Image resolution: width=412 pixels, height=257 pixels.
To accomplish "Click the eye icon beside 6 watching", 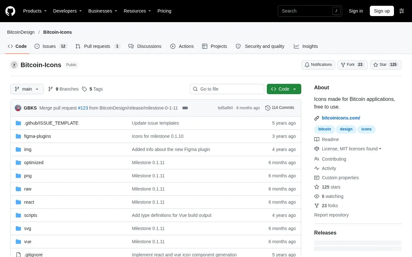I will pyautogui.click(x=317, y=196).
